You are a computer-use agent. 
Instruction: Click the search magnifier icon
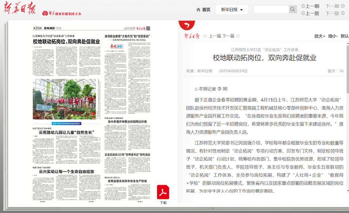pos(293,10)
